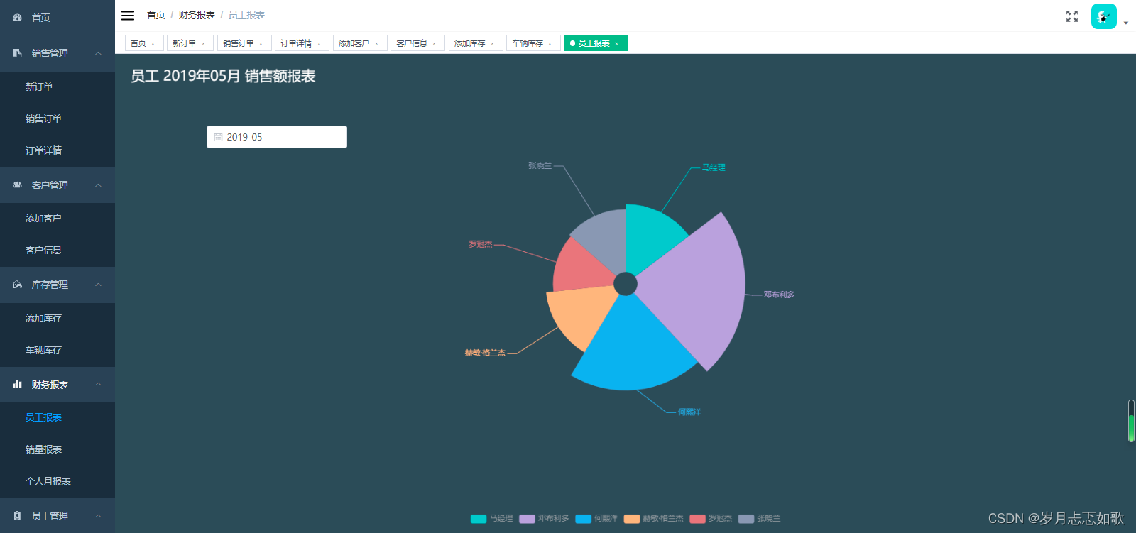Image resolution: width=1136 pixels, height=533 pixels.
Task: Click the 销售管理 sidebar icon
Action: pos(17,53)
